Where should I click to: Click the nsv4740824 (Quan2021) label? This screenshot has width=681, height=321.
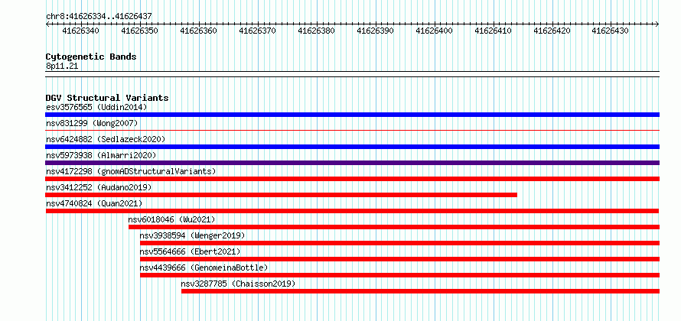tap(94, 203)
